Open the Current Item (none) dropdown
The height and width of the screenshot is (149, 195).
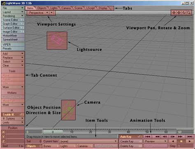click(x=88, y=141)
